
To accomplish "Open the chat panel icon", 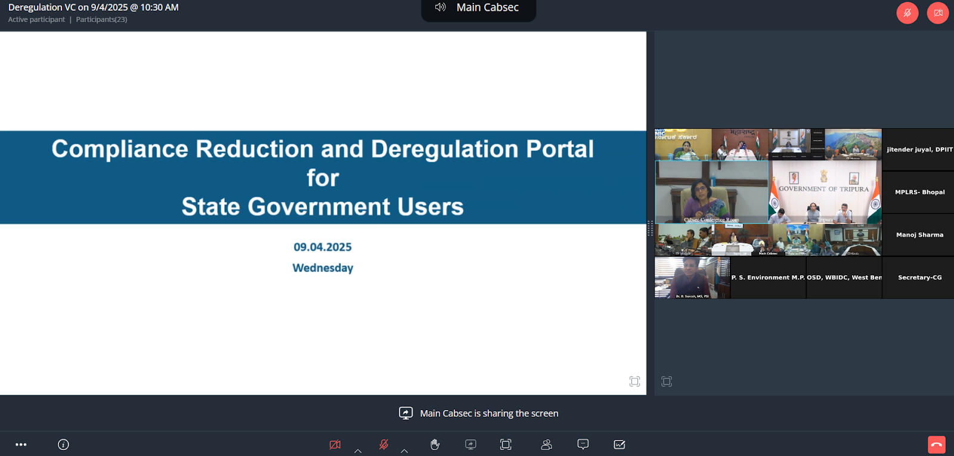I will point(583,445).
